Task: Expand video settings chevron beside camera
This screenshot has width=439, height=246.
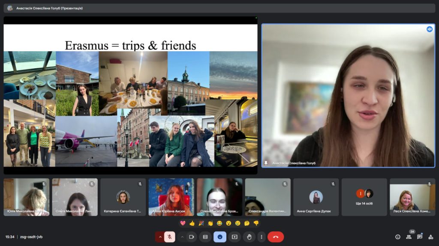Action: coord(182,237)
